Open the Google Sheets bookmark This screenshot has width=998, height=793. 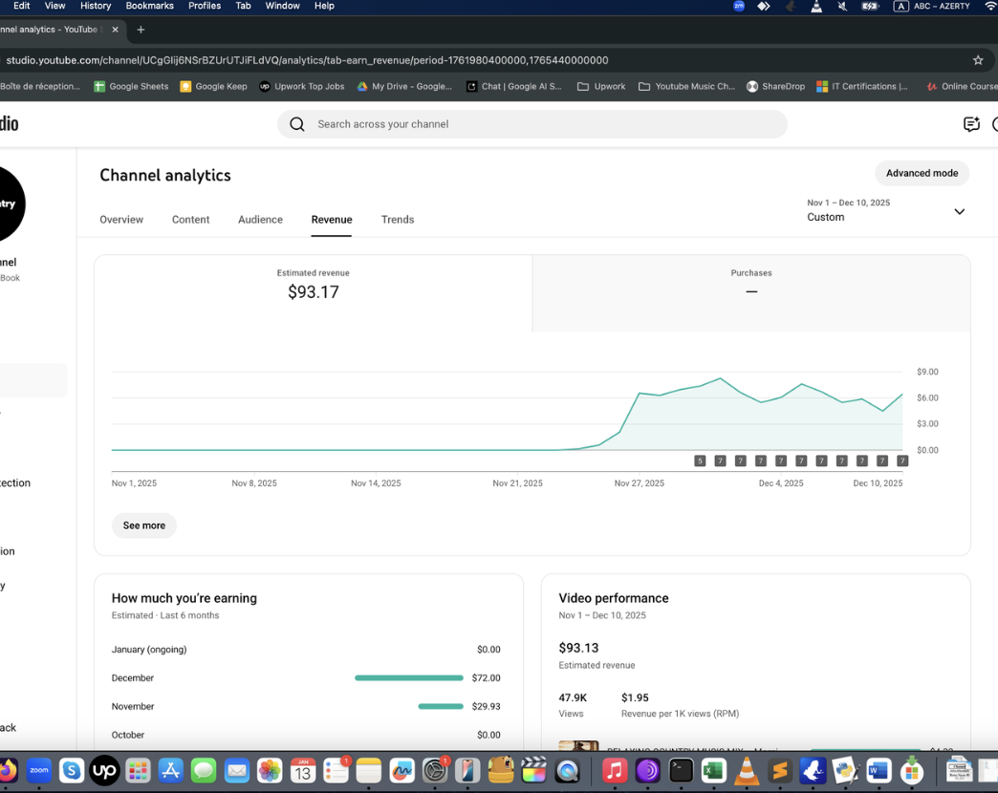point(131,86)
